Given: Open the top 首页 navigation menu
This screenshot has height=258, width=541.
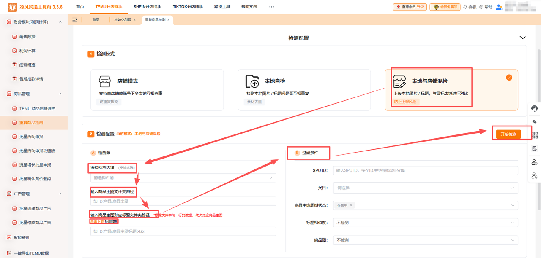Looking at the screenshot, I should pos(80,7).
